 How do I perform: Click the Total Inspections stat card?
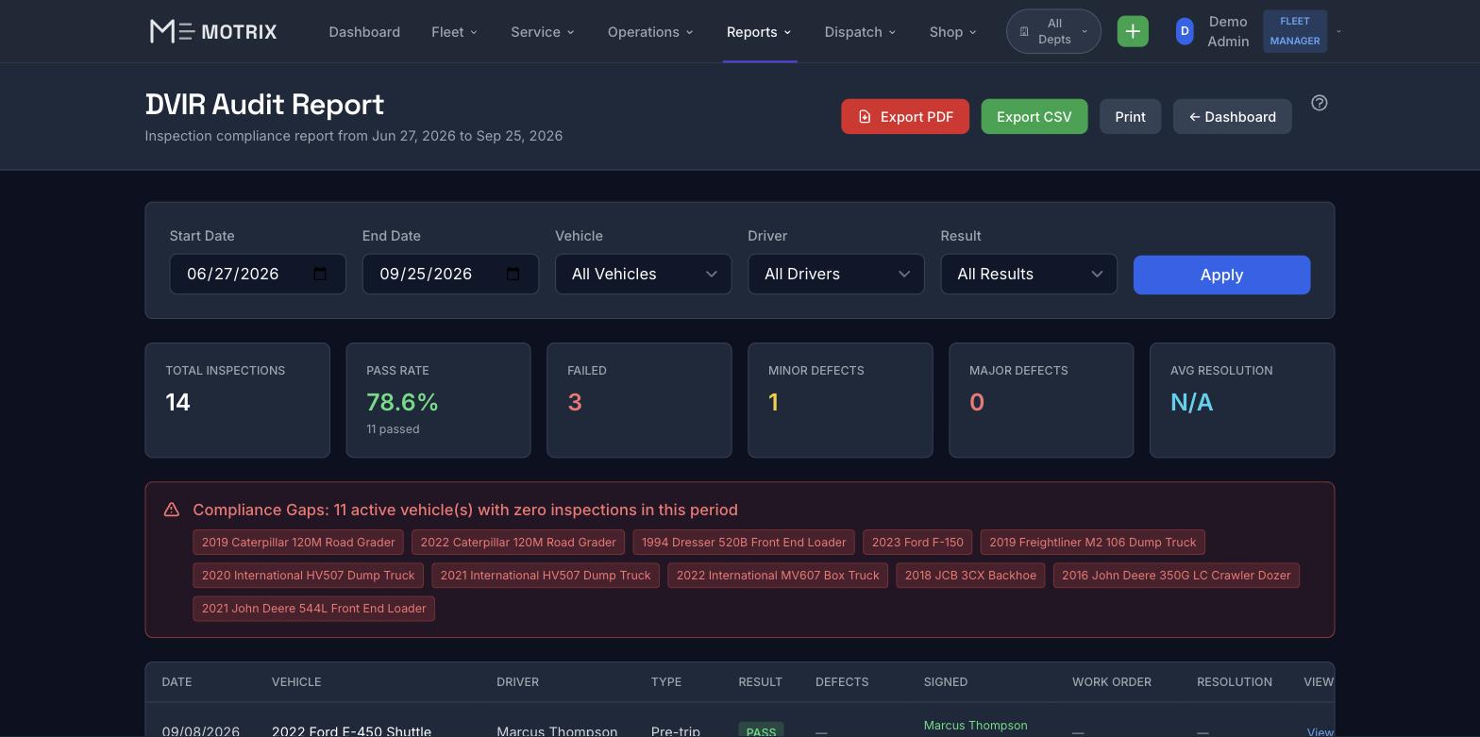[x=237, y=400]
